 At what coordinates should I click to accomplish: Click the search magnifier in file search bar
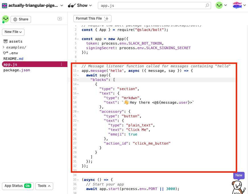click(207, 5)
